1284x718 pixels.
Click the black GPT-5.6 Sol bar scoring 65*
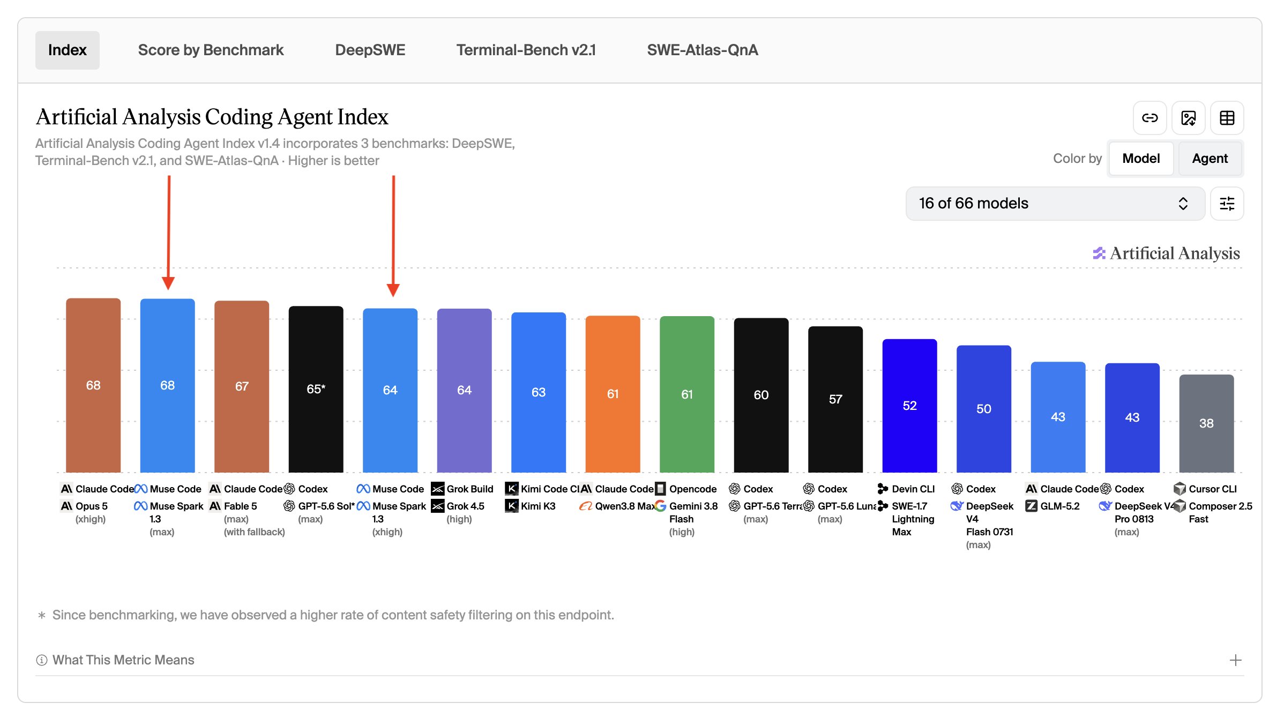316,390
